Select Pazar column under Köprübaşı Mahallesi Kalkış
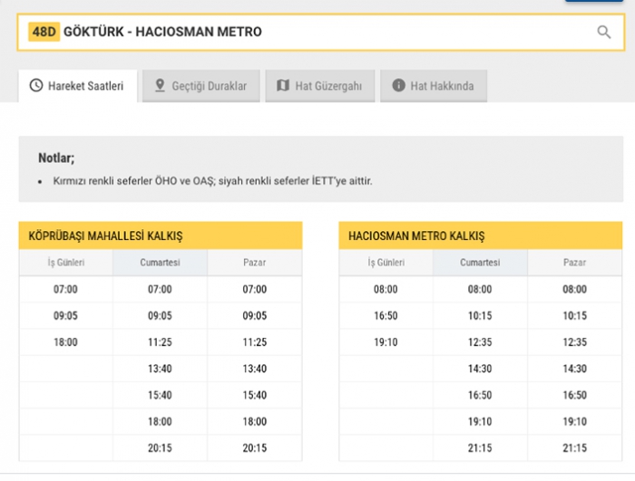Image resolution: width=635 pixels, height=481 pixels. point(255,263)
